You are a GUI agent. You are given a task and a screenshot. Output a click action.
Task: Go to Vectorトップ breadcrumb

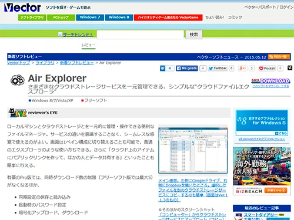[19, 63]
